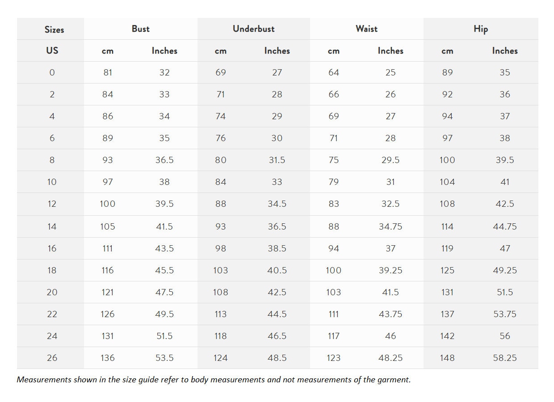
Task: Click size 14 hip inches value 44.75
Action: pyautogui.click(x=505, y=226)
